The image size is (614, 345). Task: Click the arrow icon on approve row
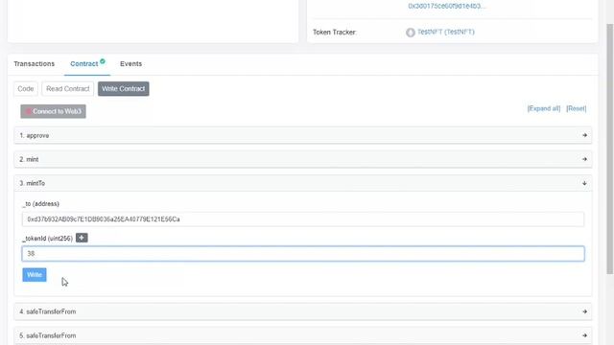point(584,135)
